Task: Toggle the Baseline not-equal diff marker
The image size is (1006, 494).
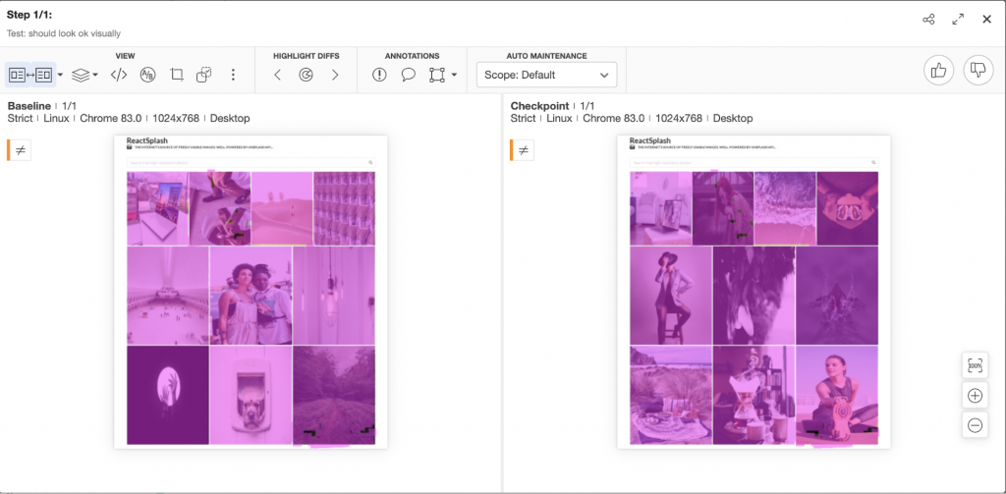Action: pos(22,150)
